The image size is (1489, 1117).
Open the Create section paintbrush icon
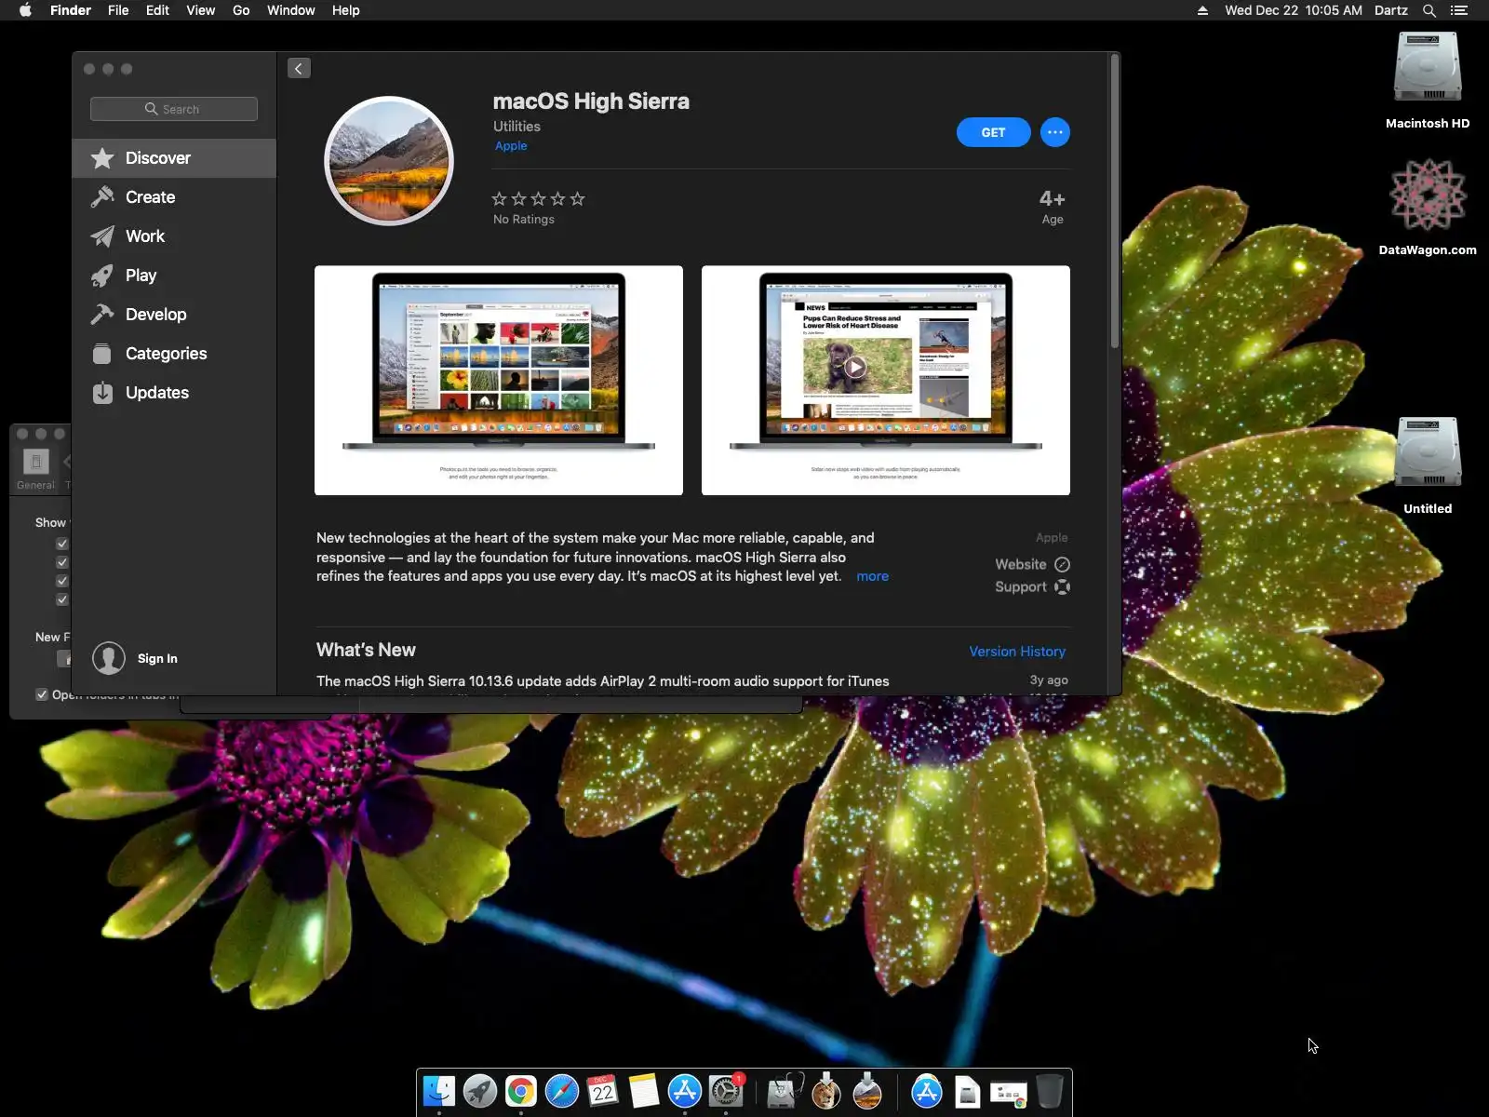pos(102,197)
